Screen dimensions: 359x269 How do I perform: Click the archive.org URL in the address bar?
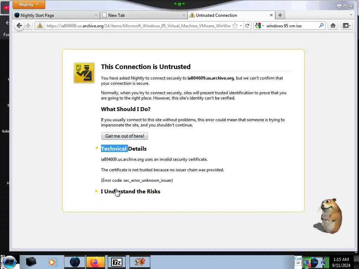point(138,26)
